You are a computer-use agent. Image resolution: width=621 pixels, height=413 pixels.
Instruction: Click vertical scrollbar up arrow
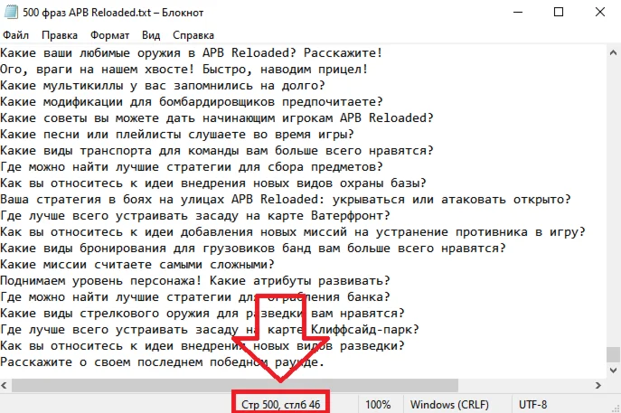pos(613,52)
